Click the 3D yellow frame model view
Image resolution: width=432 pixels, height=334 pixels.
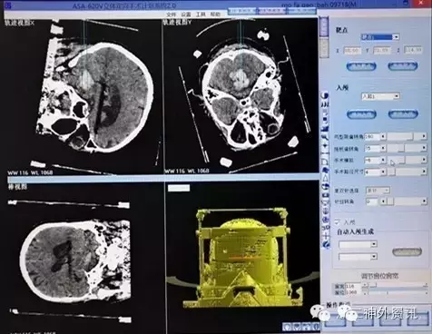pos(241,257)
